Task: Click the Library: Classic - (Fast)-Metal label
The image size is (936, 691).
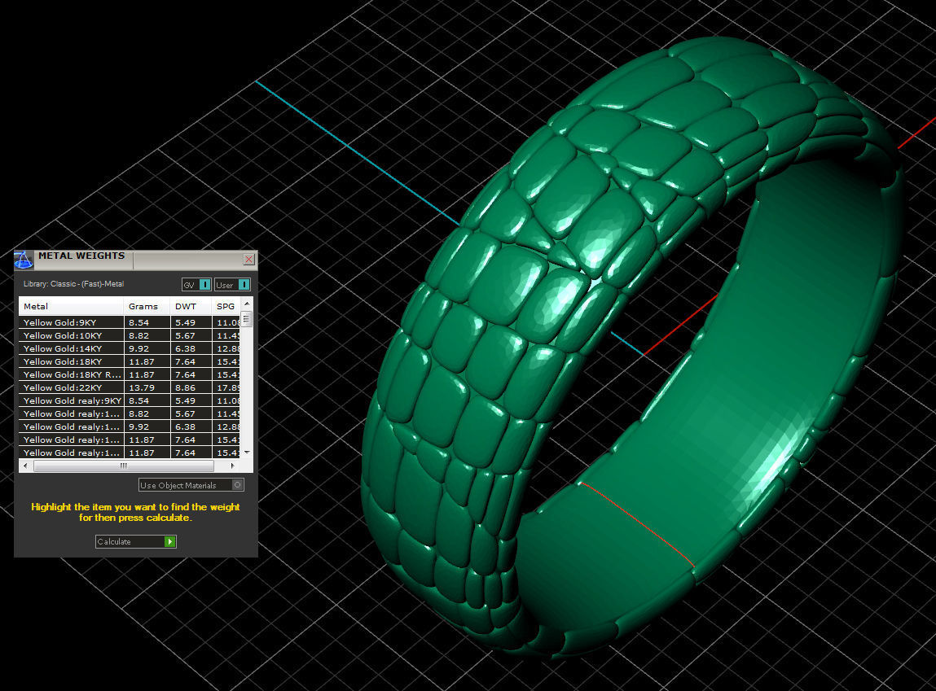Action: [x=73, y=284]
